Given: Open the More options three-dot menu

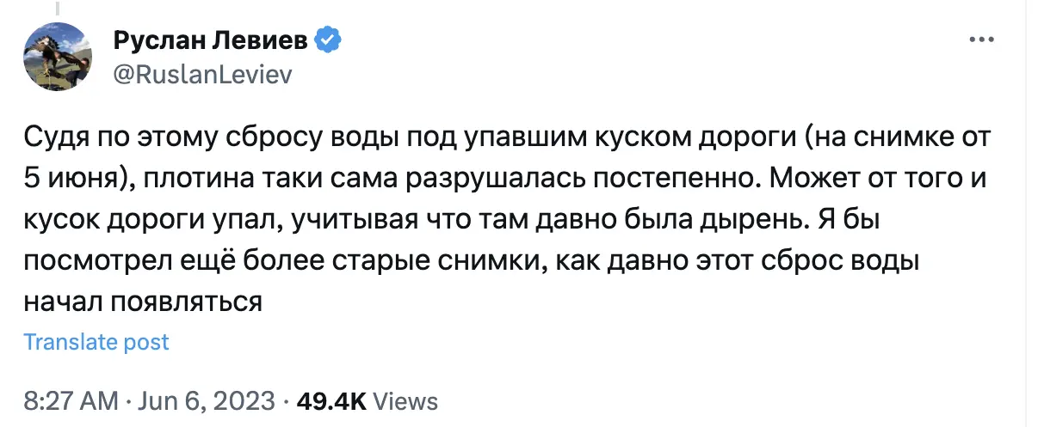Looking at the screenshot, I should (x=981, y=40).
